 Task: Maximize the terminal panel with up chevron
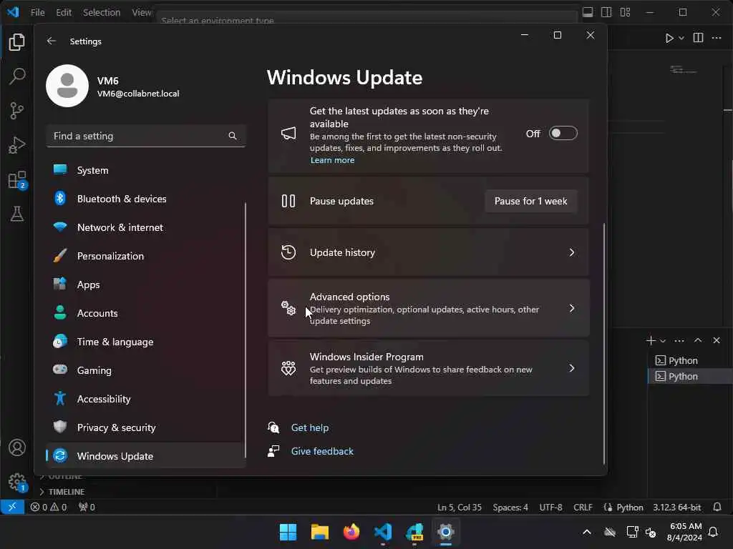(698, 340)
